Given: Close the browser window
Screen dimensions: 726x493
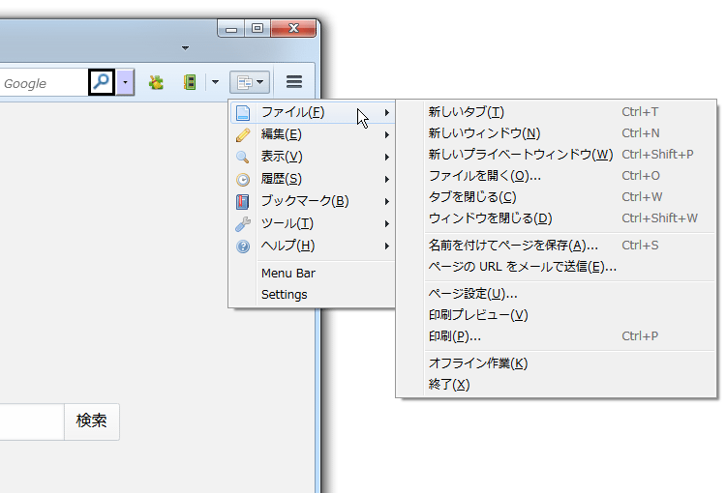Looking at the screenshot, I should point(293,28).
